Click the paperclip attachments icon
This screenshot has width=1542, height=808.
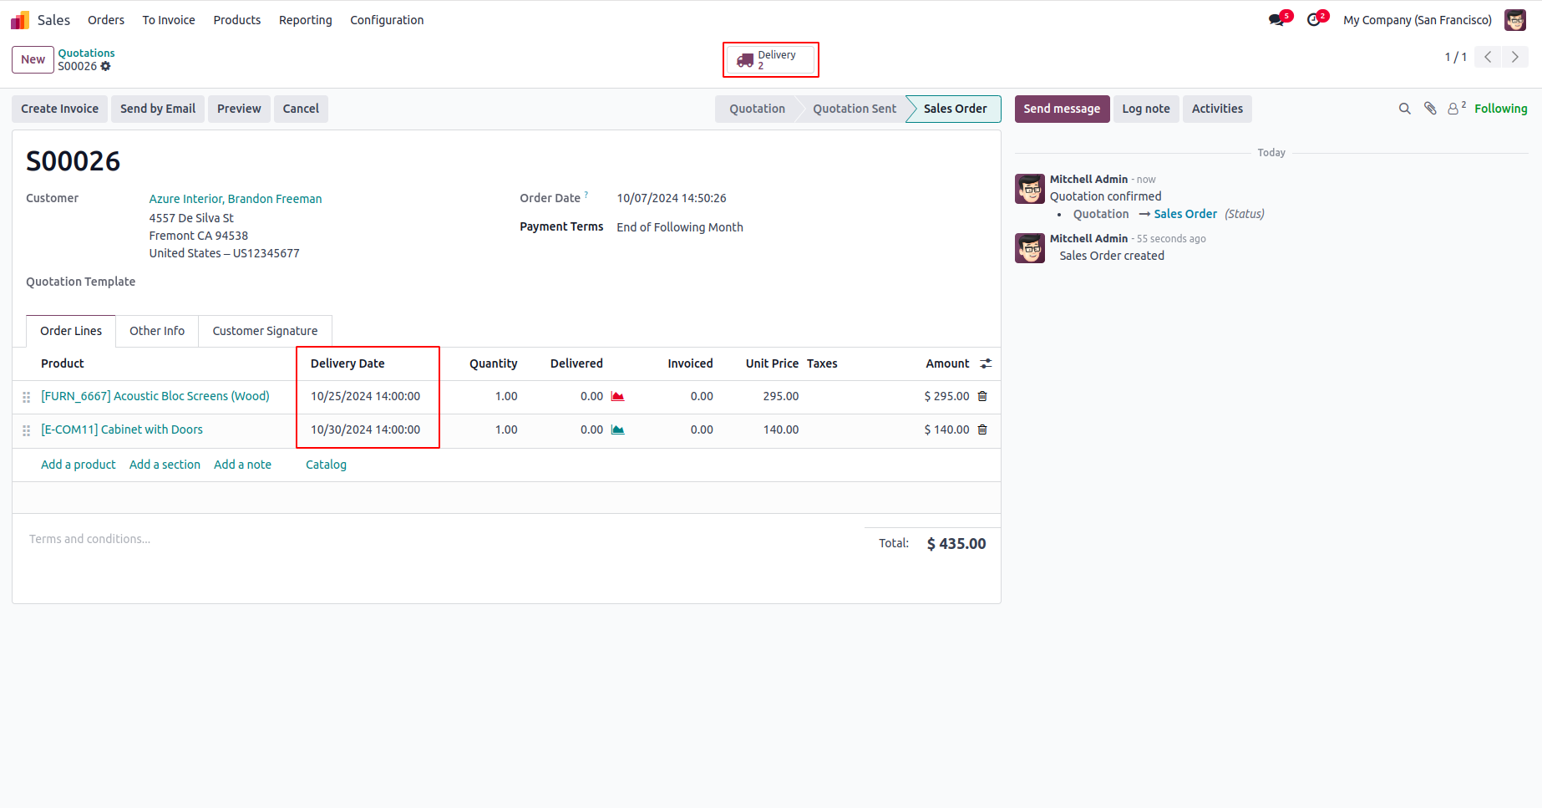click(x=1430, y=109)
